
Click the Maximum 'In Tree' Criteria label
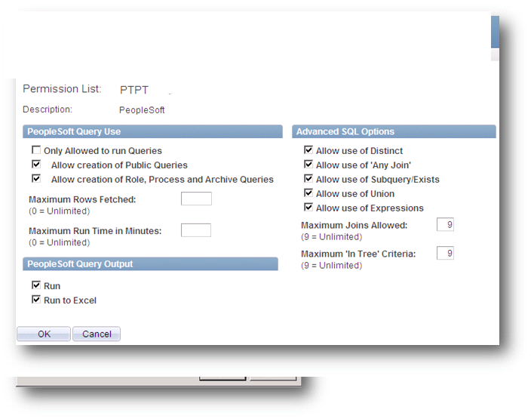pyautogui.click(x=358, y=254)
